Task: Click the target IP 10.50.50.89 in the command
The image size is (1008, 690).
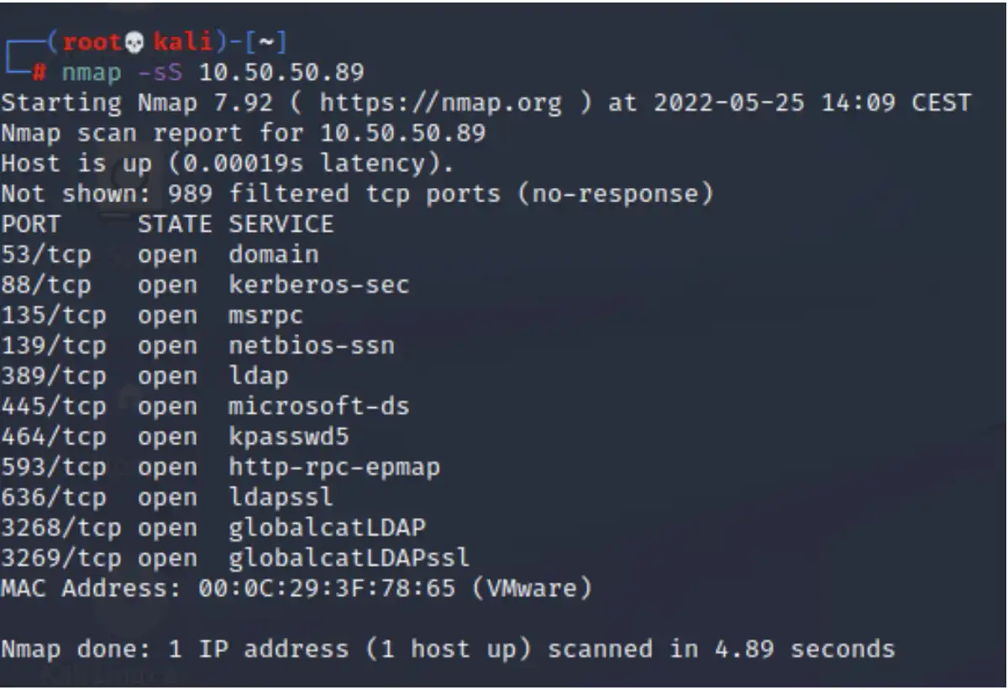Action: pyautogui.click(x=281, y=72)
